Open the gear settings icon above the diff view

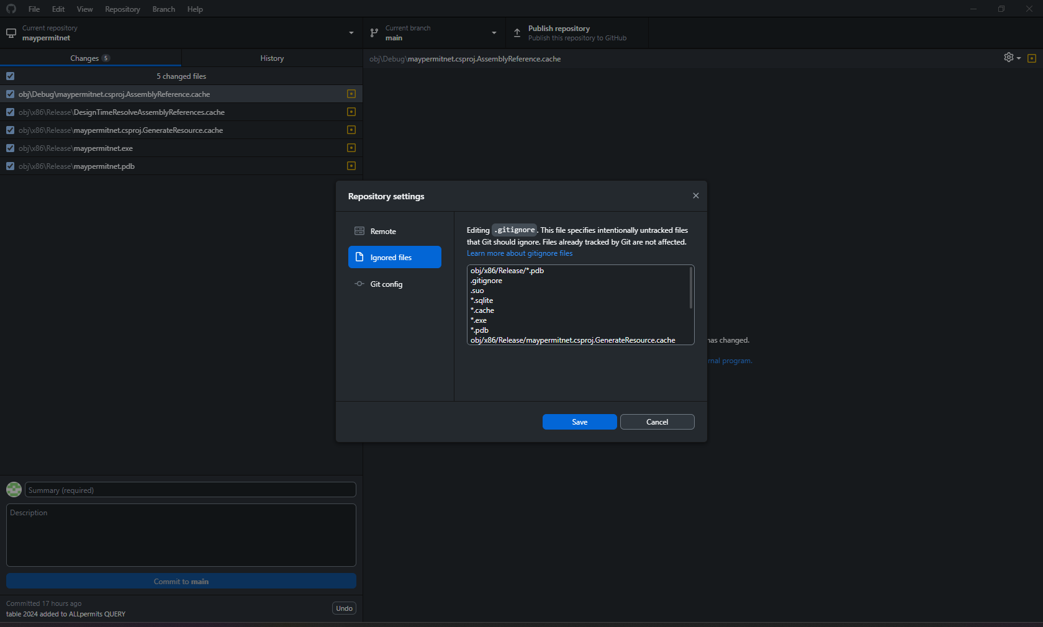[1008, 58]
